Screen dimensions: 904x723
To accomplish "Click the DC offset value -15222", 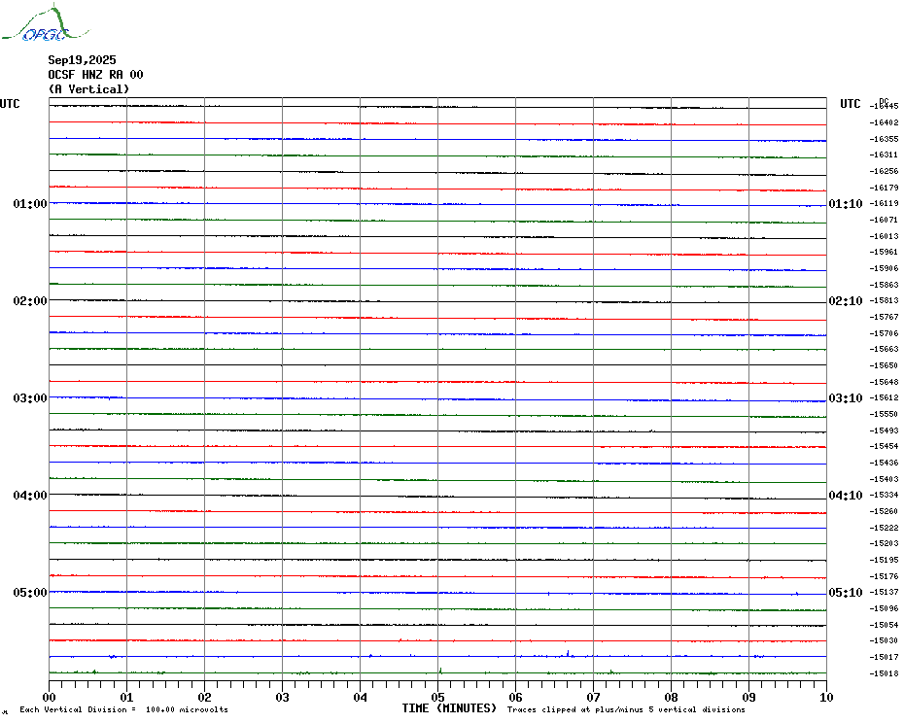I will (884, 528).
